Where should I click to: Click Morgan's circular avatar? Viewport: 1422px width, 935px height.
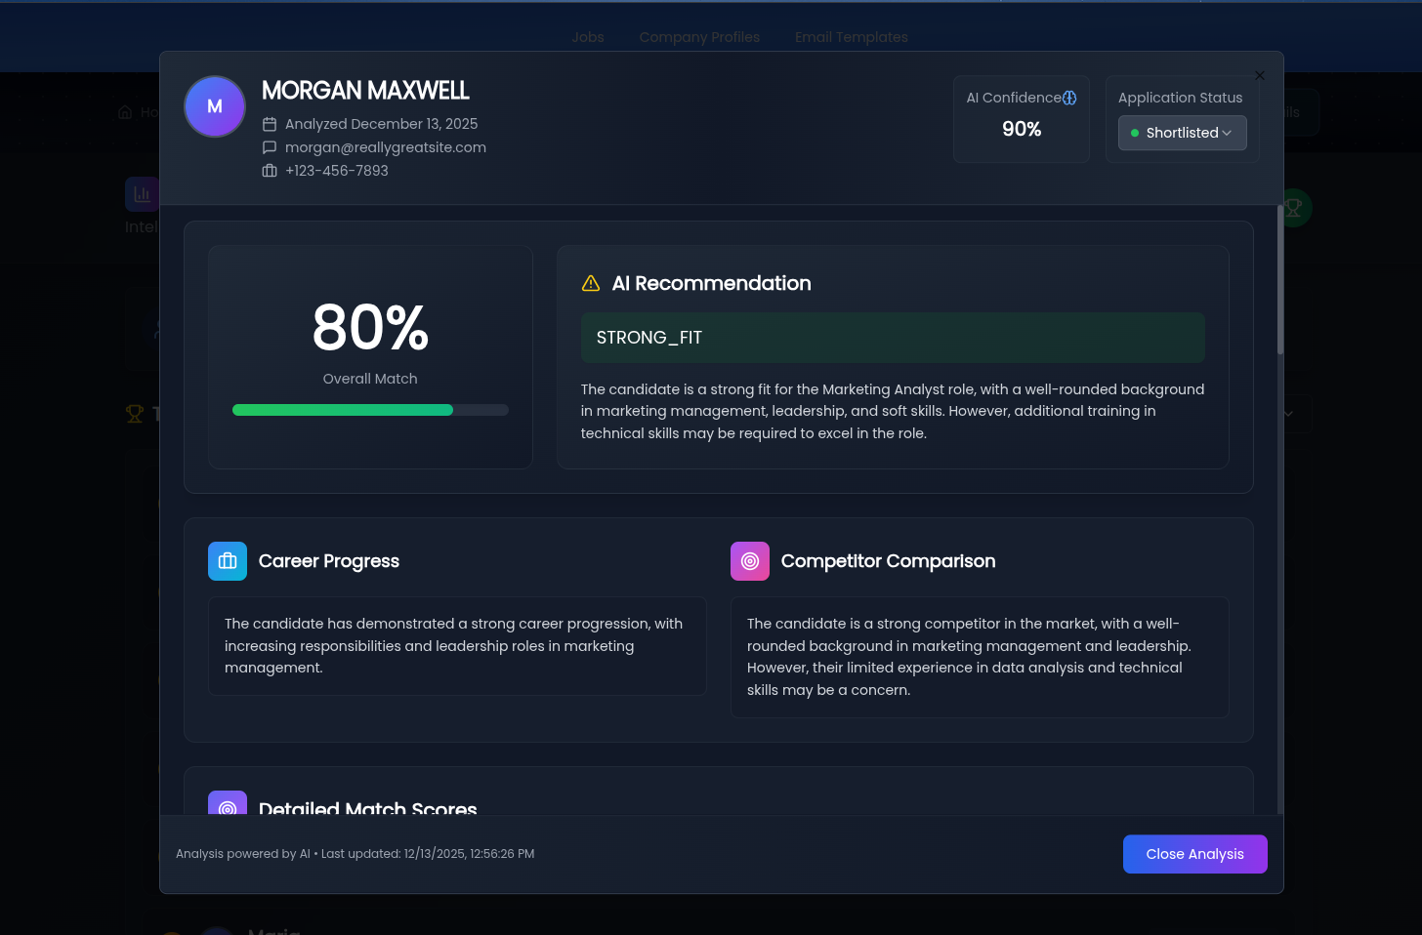coord(214,106)
